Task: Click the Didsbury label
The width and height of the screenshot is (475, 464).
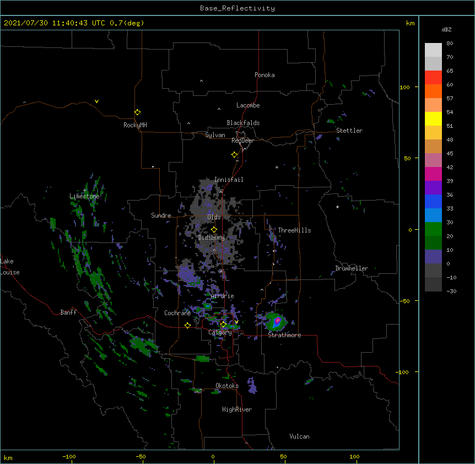Action: click(211, 238)
